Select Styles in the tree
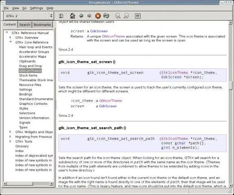 pos(24,108)
